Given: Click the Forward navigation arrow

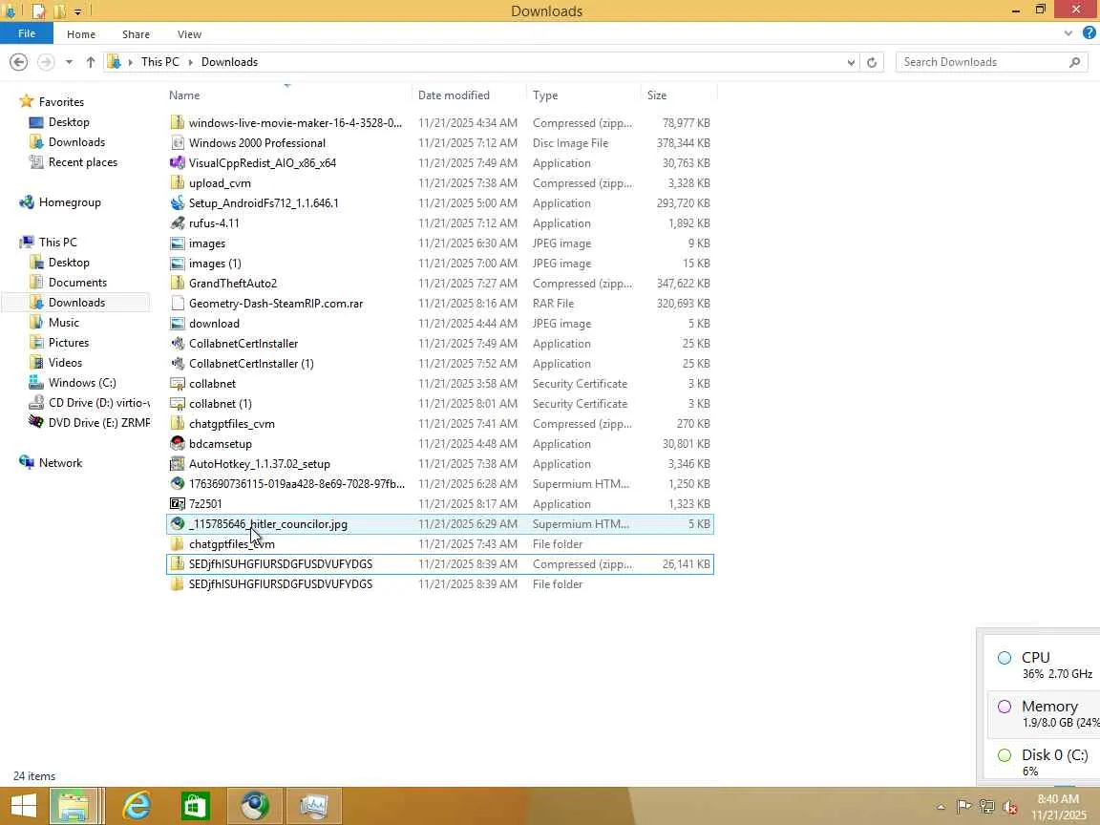Looking at the screenshot, I should [46, 62].
